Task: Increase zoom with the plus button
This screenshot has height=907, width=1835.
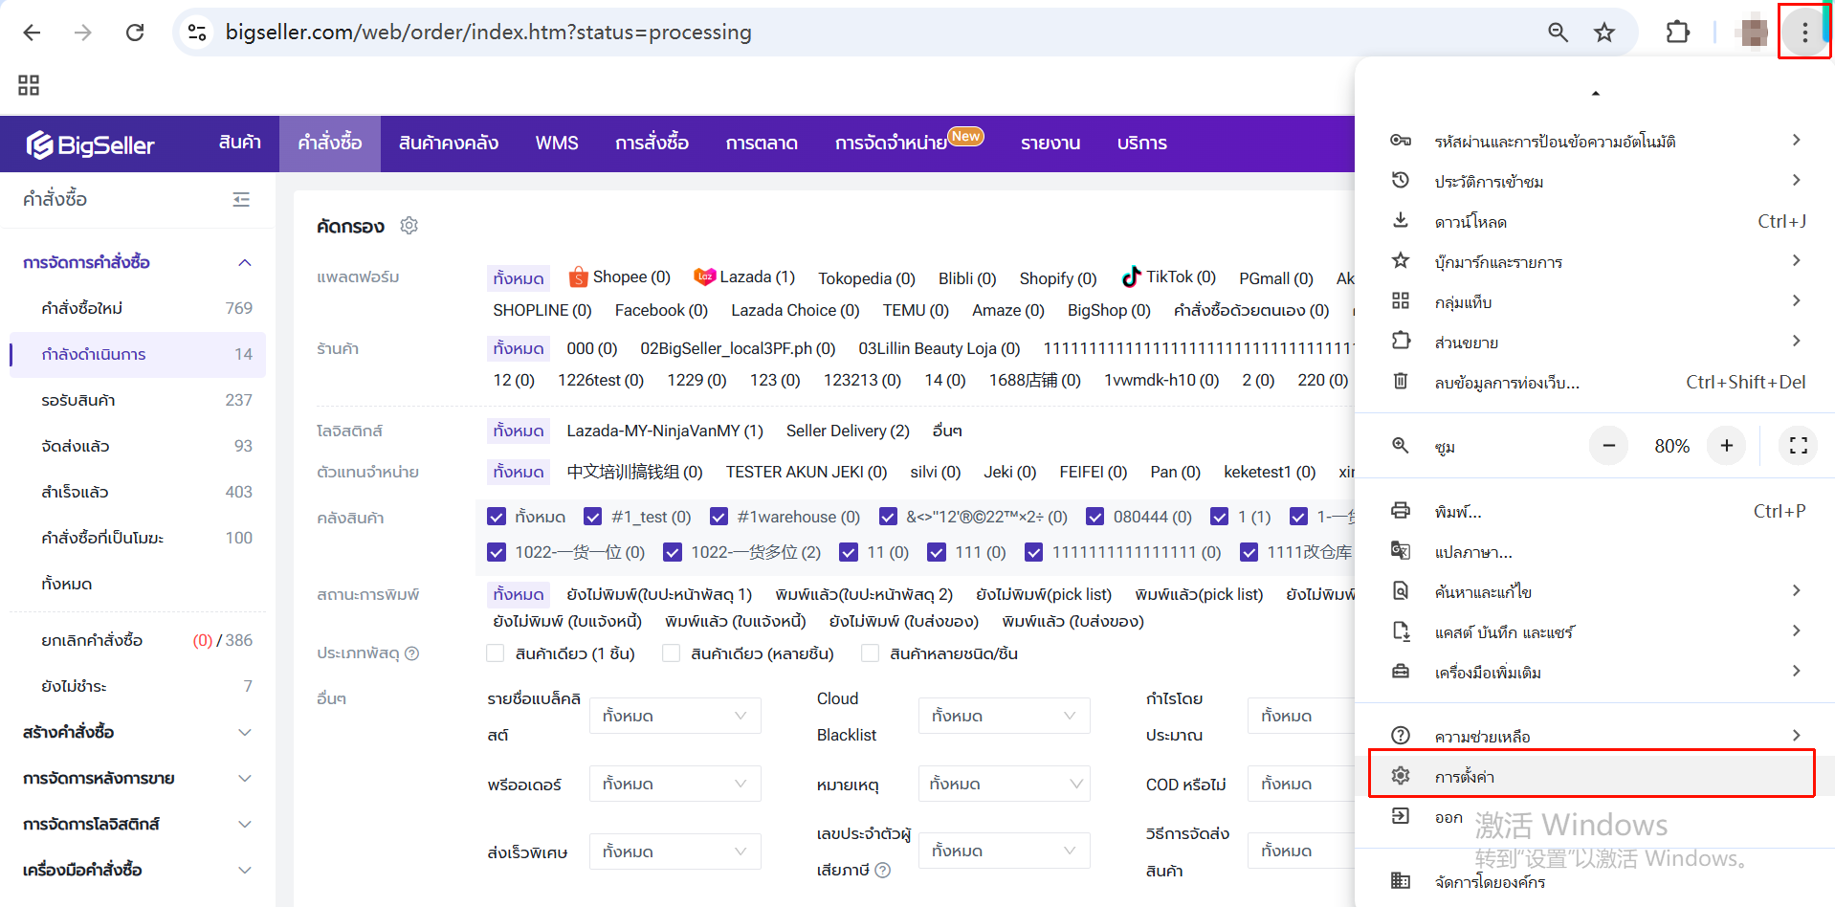Action: 1727,446
